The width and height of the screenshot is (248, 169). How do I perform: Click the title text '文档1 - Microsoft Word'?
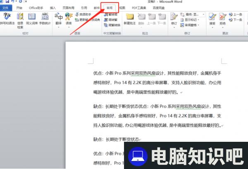(x=165, y=2)
